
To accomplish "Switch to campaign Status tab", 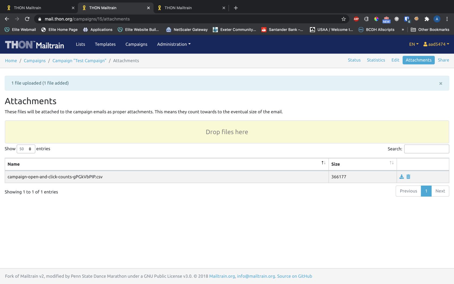I will (x=354, y=60).
